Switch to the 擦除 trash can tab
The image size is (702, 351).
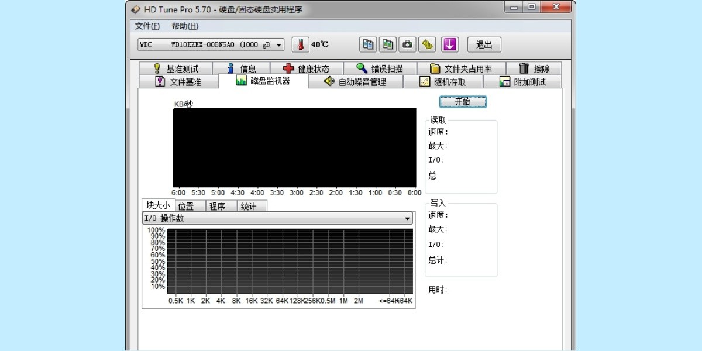(534, 68)
